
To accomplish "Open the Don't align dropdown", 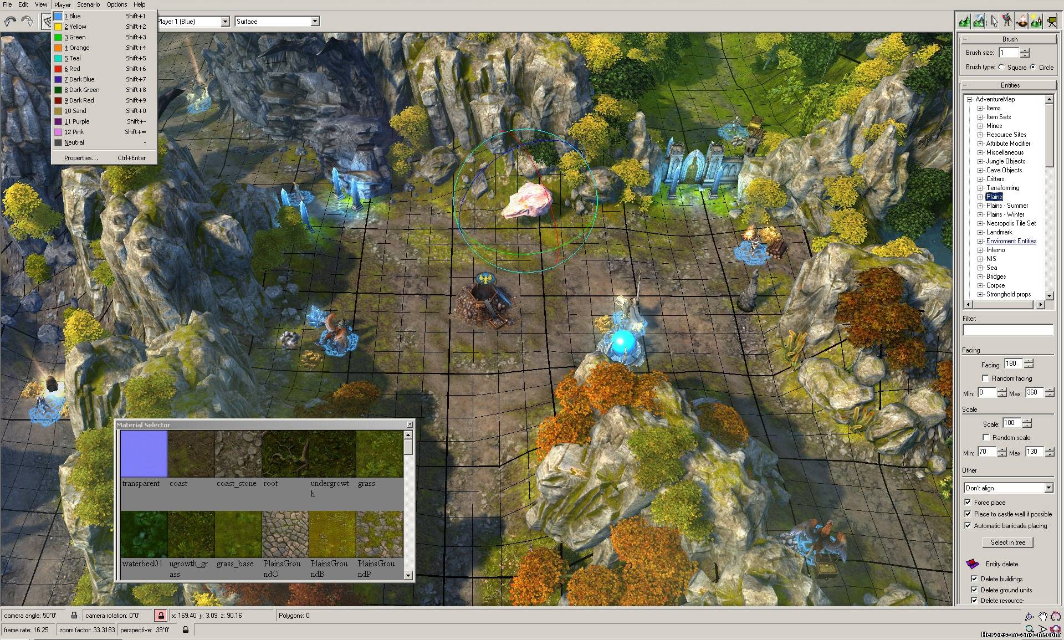I will coord(1048,488).
